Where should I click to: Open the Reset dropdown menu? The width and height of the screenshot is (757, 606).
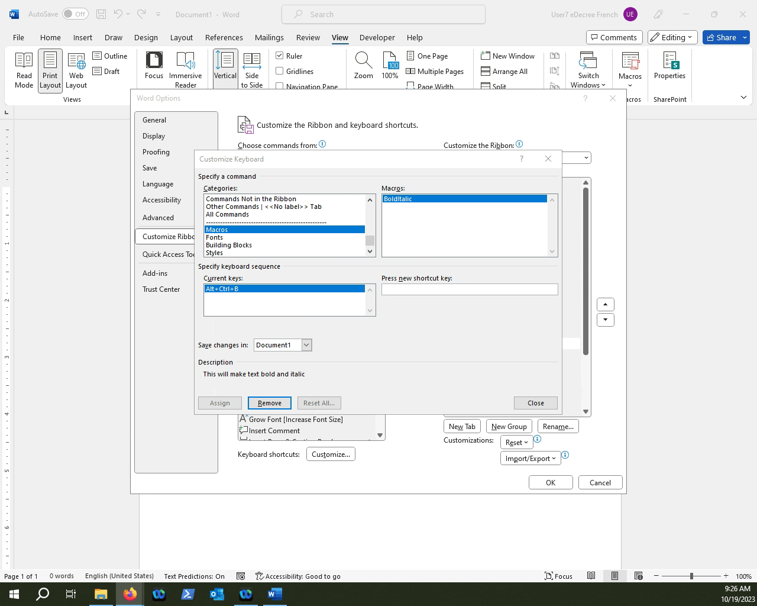[x=516, y=442]
